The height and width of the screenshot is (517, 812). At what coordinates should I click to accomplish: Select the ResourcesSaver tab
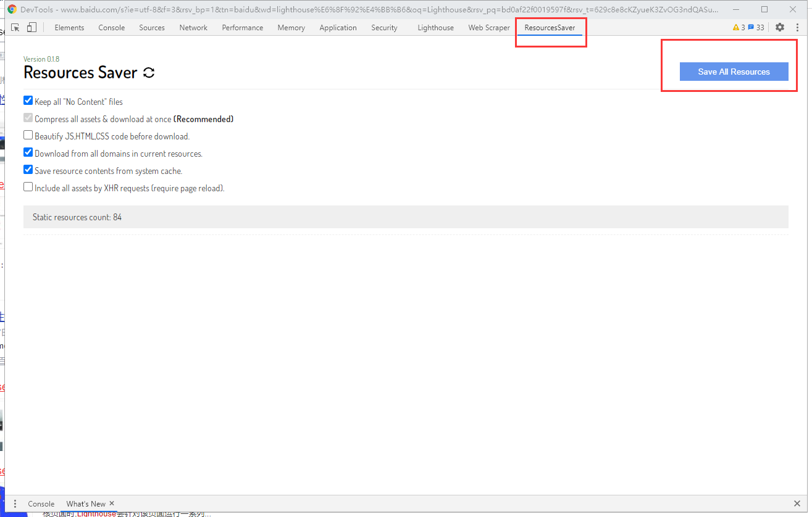(550, 28)
